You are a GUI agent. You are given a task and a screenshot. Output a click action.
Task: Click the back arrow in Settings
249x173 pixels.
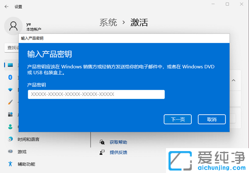tap(6, 7)
